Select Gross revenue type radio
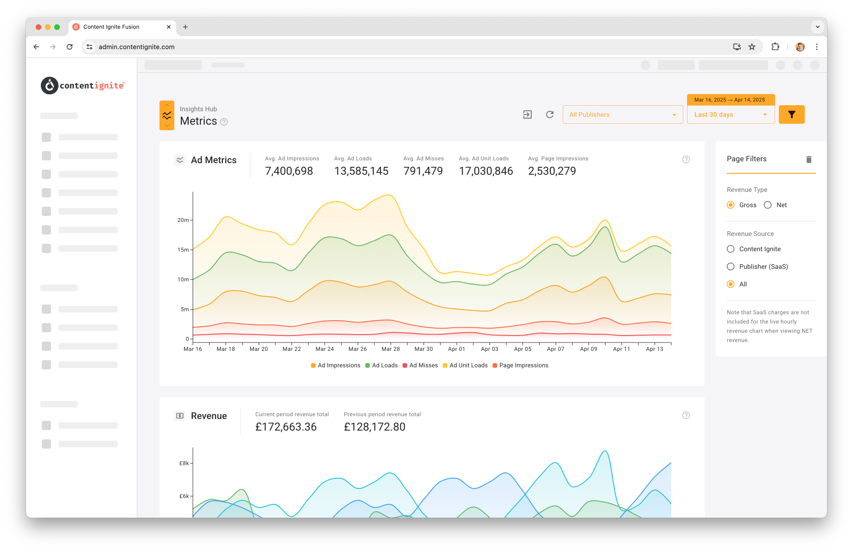The height and width of the screenshot is (552, 853). (x=731, y=205)
